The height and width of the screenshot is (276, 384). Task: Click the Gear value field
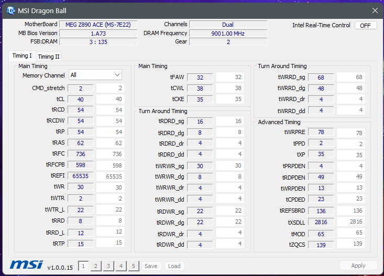click(228, 42)
